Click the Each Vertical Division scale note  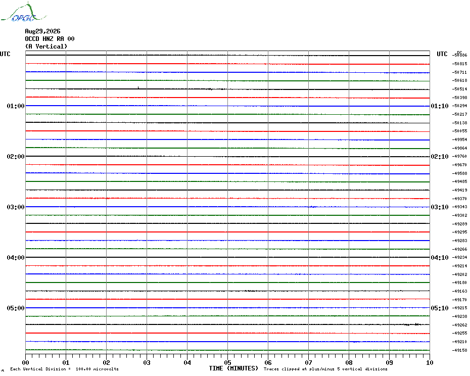[65, 369]
